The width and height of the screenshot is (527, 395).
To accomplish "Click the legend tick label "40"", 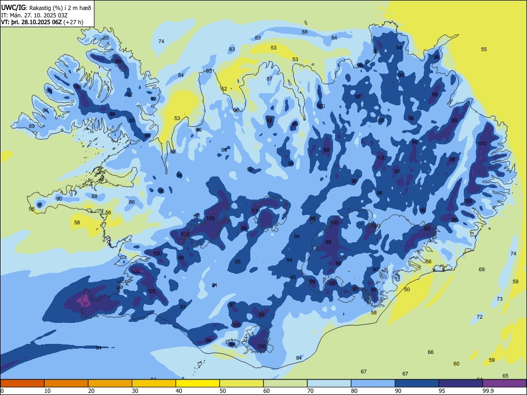I will pyautogui.click(x=179, y=391).
